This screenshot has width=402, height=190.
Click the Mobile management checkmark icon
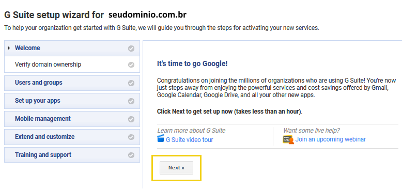click(x=131, y=119)
